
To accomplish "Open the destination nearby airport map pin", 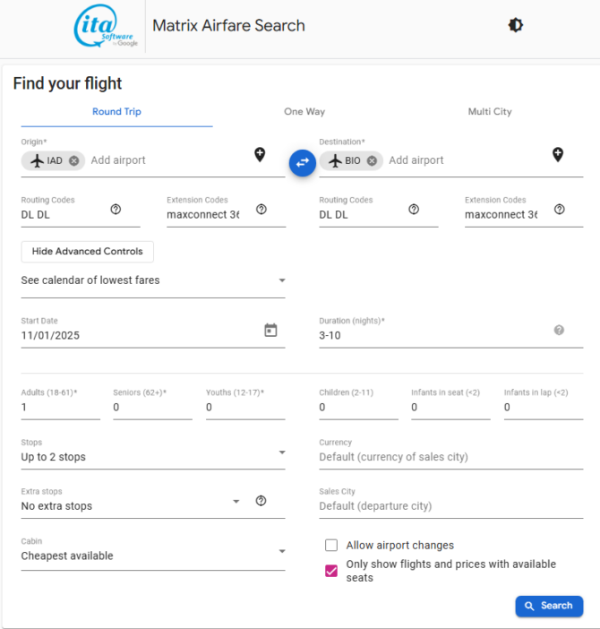I will coord(558,155).
